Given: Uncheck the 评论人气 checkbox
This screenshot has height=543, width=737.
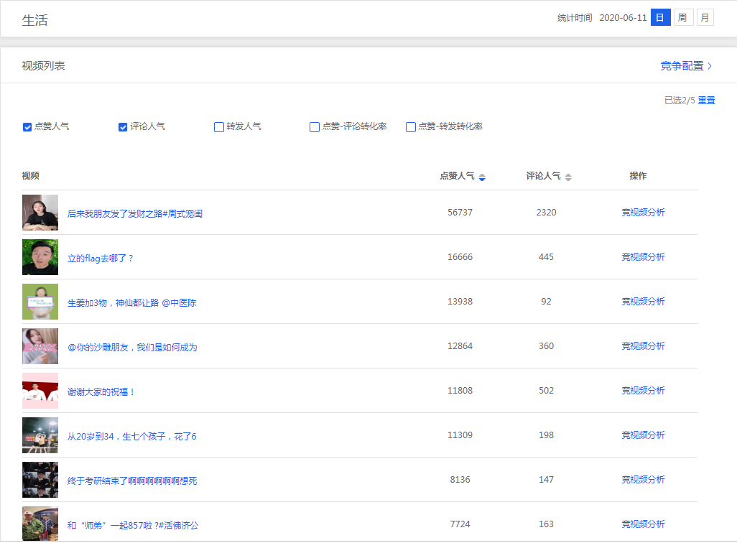Looking at the screenshot, I should tap(123, 127).
